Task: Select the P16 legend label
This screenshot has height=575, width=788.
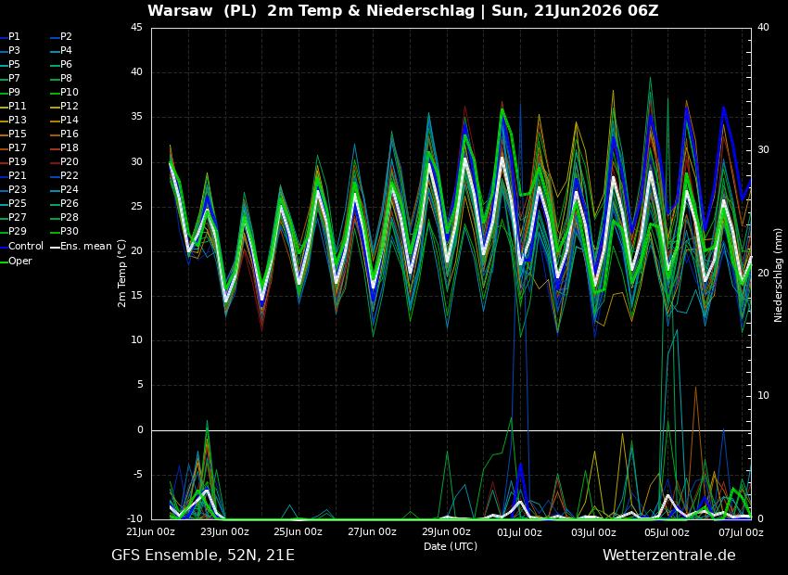Action: click(69, 134)
